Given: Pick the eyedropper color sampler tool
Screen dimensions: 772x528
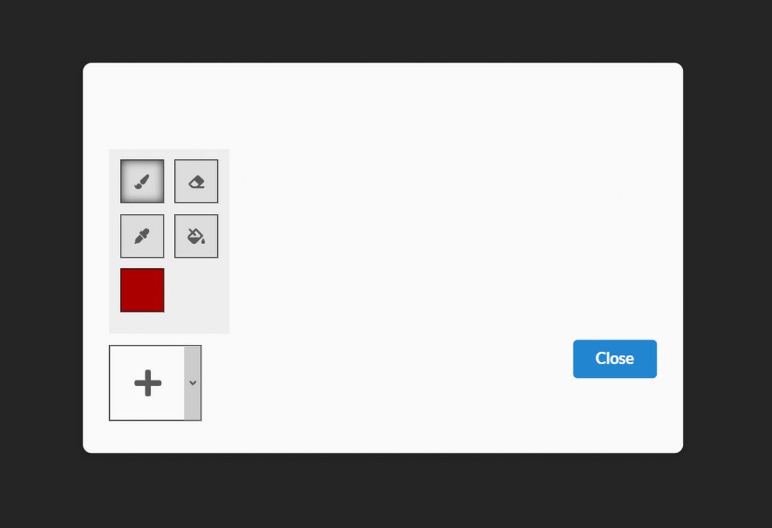Looking at the screenshot, I should 142,236.
